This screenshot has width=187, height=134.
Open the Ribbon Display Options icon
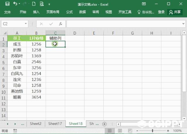click(x=144, y=4)
